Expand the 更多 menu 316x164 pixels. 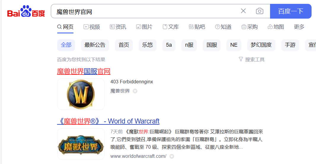click(299, 27)
